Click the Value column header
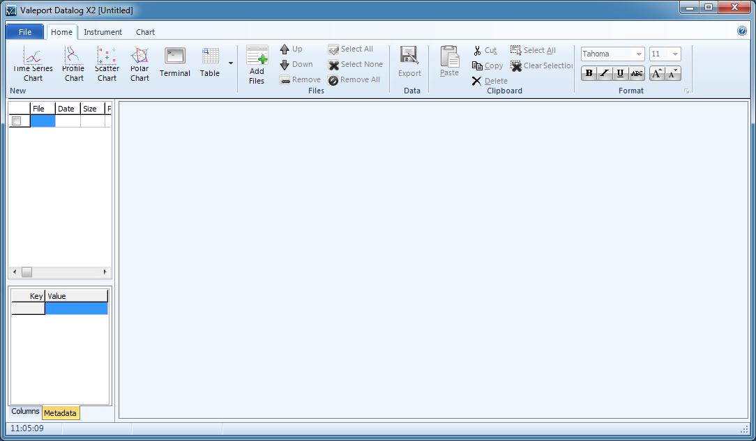 point(77,295)
